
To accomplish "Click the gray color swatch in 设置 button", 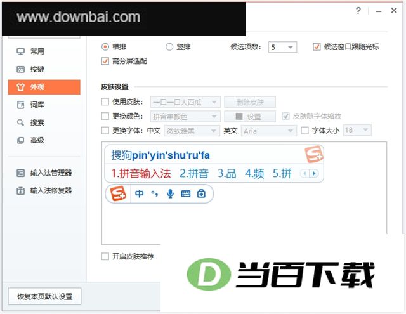I will (239, 116).
